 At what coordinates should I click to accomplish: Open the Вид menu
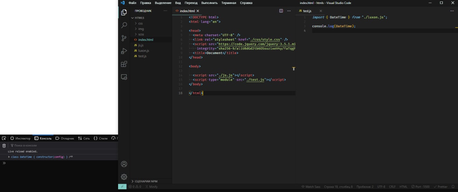click(178, 3)
